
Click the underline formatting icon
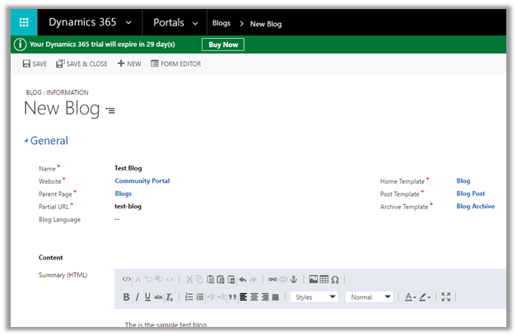coord(147,297)
